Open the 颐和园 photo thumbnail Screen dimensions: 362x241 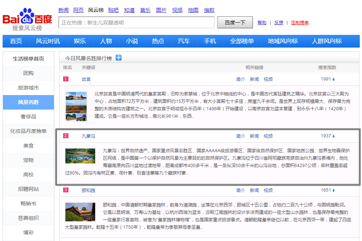click(80, 212)
